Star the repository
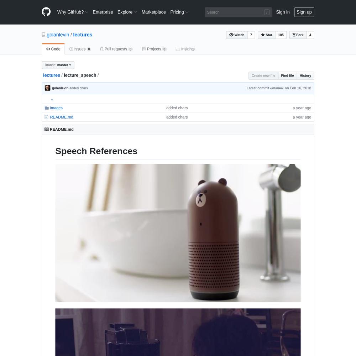 click(x=267, y=35)
